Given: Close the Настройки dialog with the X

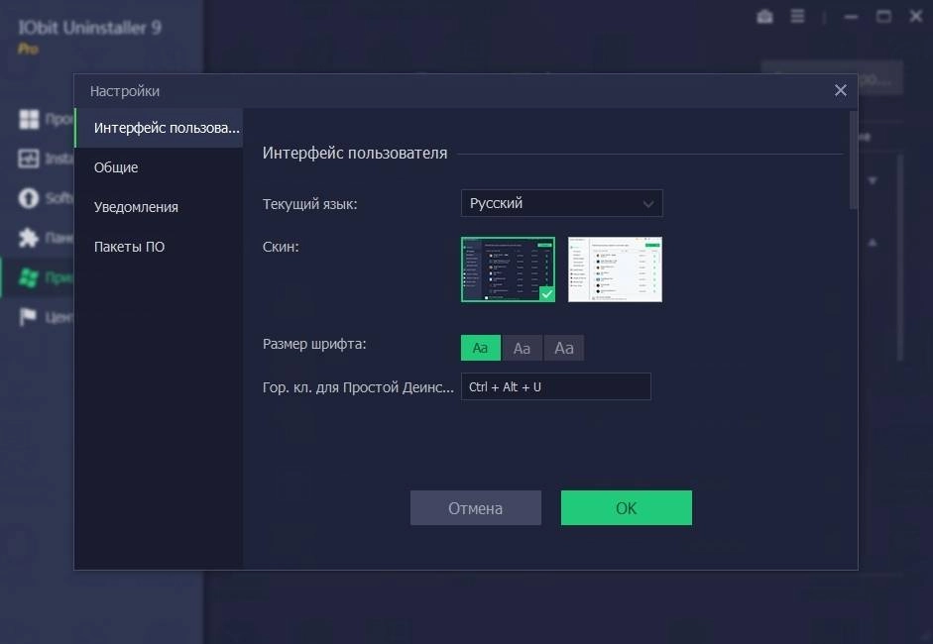Looking at the screenshot, I should pos(840,90).
